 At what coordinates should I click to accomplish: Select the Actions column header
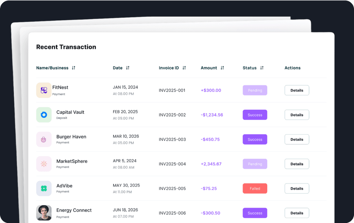pos(292,68)
